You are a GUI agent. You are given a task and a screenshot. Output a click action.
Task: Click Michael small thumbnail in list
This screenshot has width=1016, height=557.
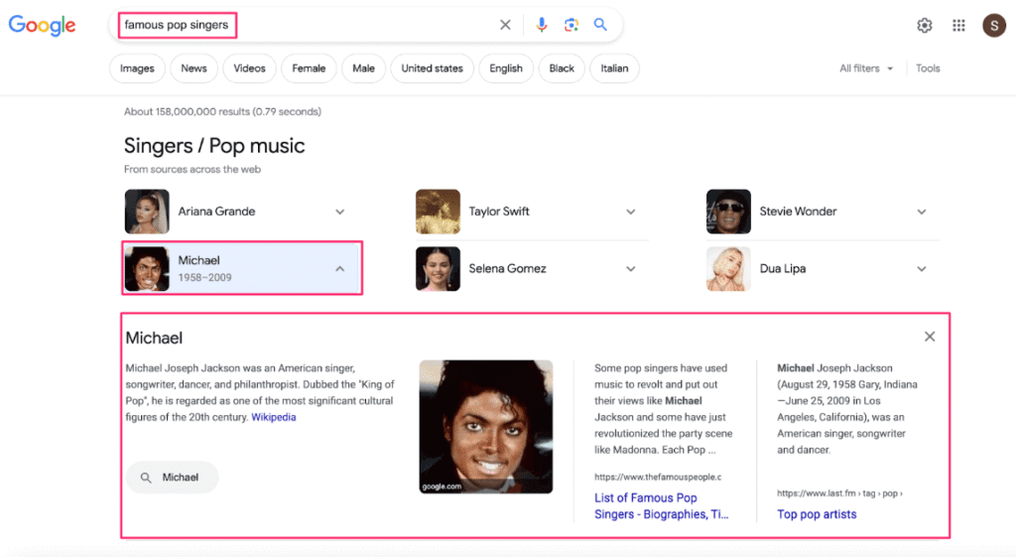point(147,268)
